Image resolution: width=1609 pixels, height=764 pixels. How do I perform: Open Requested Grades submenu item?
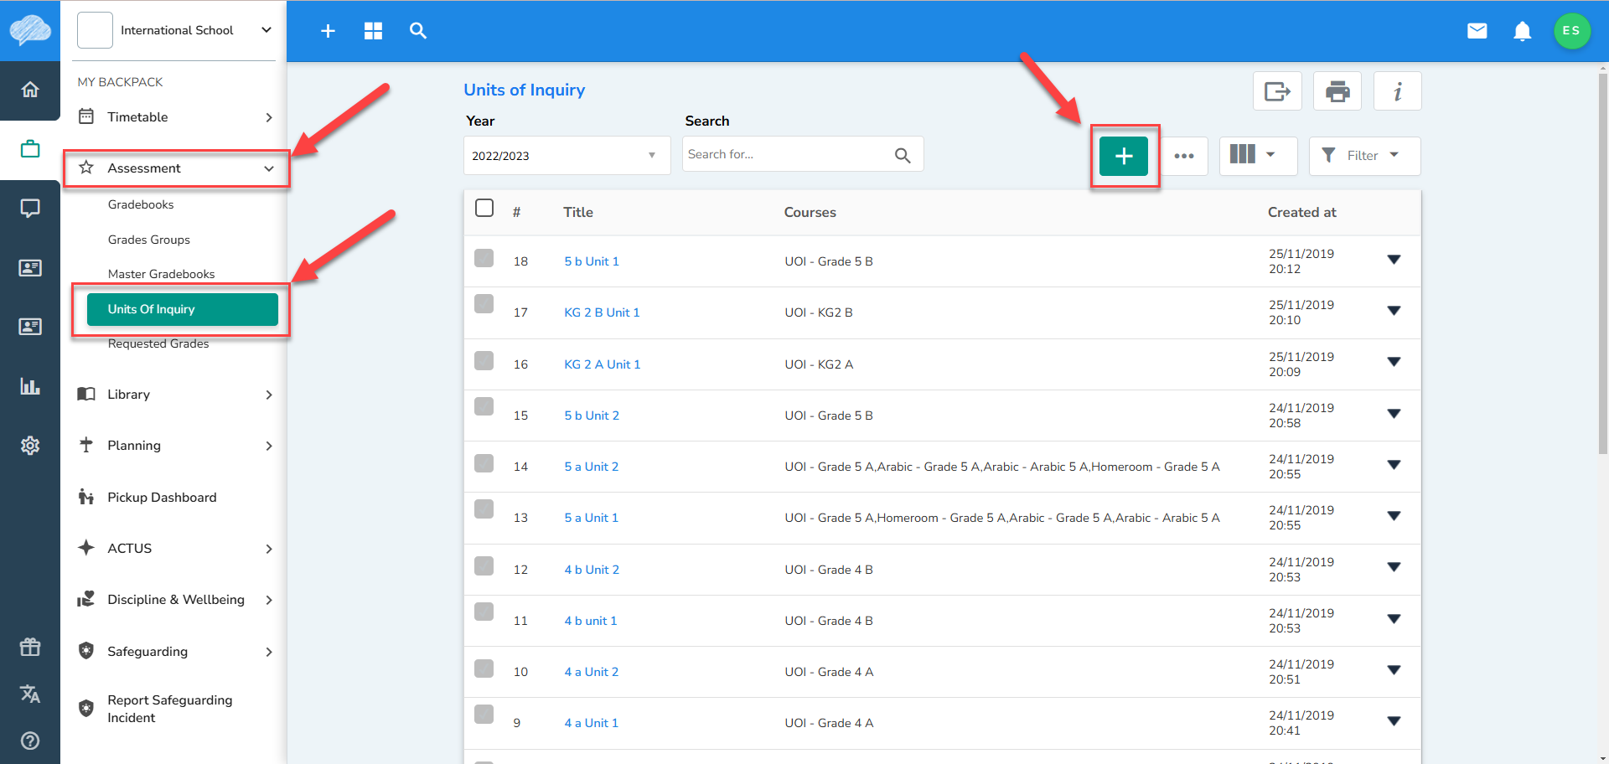click(158, 343)
